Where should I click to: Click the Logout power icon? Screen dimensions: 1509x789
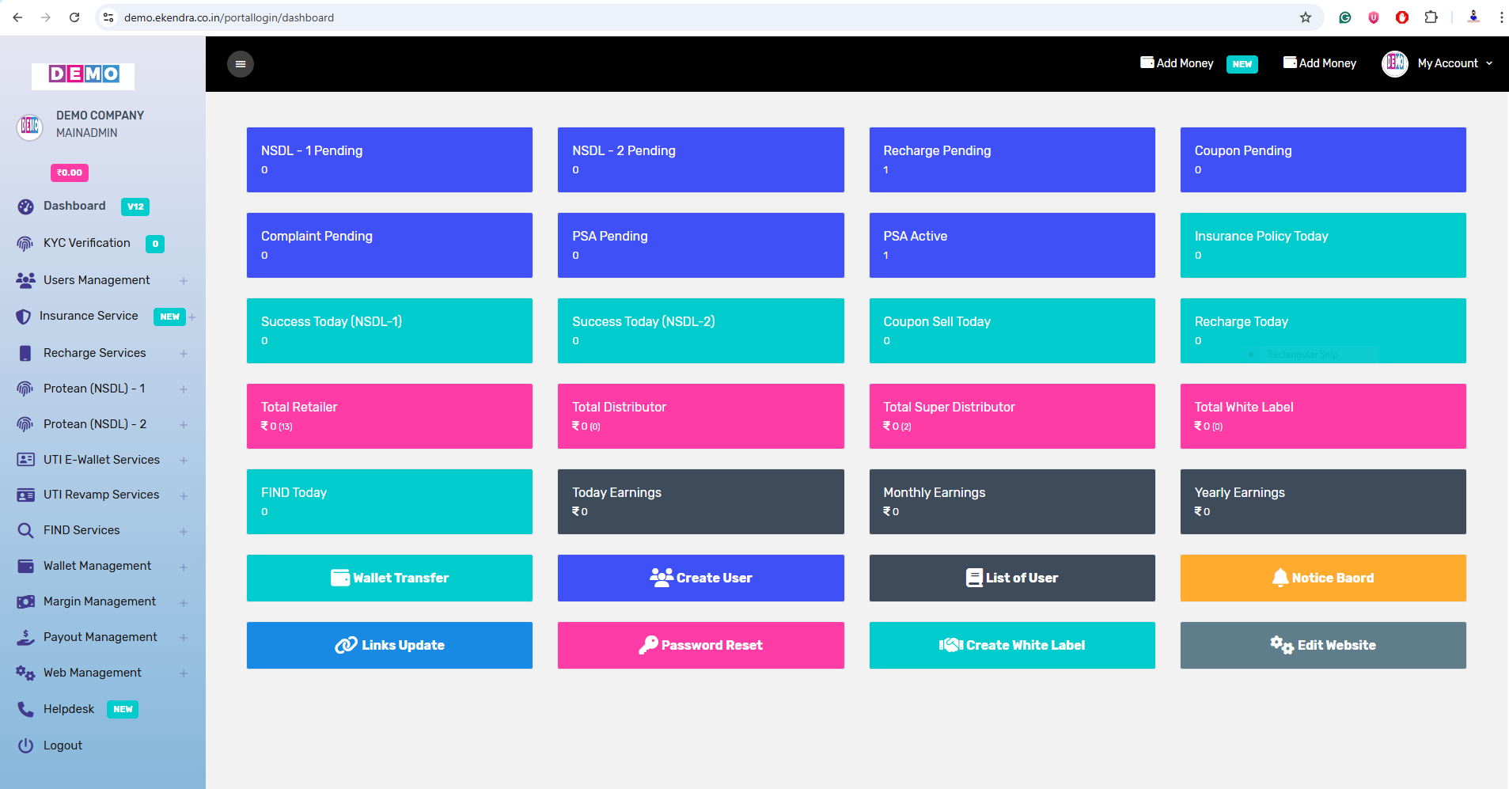25,745
